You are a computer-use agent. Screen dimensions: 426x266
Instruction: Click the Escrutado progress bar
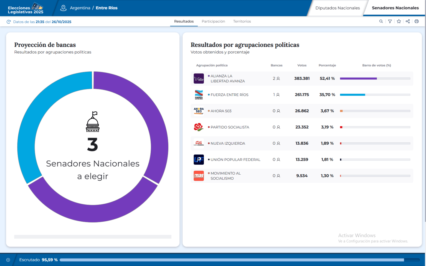tap(240, 260)
